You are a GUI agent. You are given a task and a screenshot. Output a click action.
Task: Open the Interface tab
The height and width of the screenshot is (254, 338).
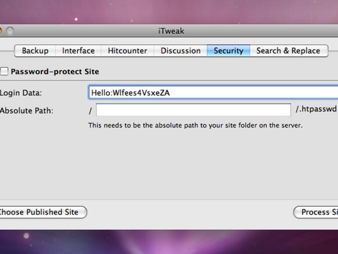(78, 51)
